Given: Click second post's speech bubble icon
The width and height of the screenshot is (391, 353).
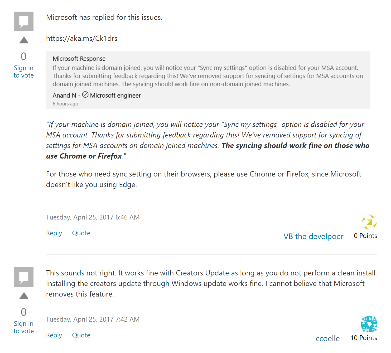Looking at the screenshot, I should coord(24,277).
